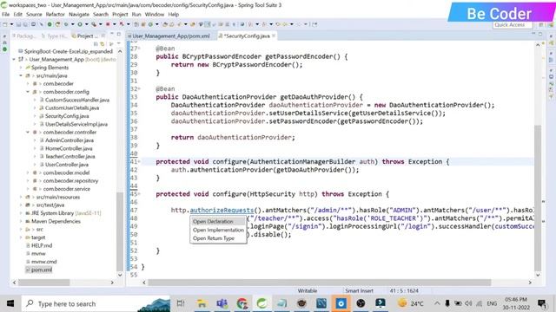Choose Open Implementation in the popup
This screenshot has height=312, width=556.
click(x=218, y=230)
